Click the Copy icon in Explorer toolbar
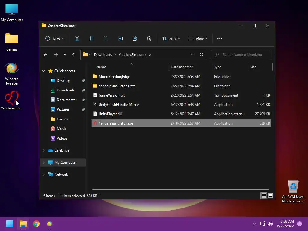Screen dimensions: 308x231 tap(91, 39)
